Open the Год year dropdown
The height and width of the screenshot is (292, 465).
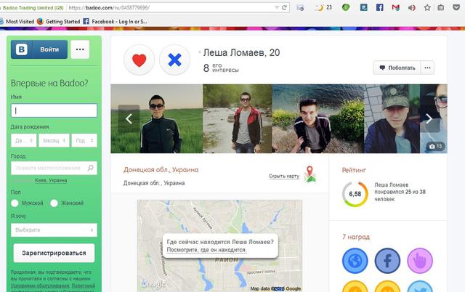(x=84, y=140)
